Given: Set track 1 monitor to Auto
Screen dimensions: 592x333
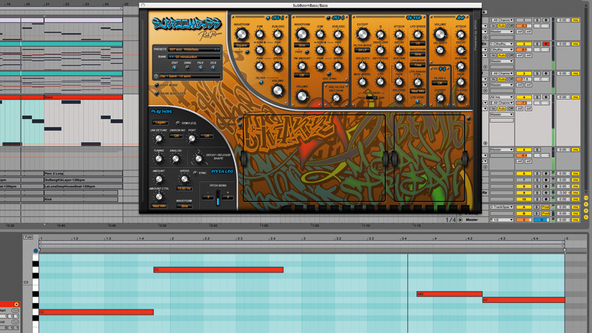Looking at the screenshot, I should click(501, 26).
